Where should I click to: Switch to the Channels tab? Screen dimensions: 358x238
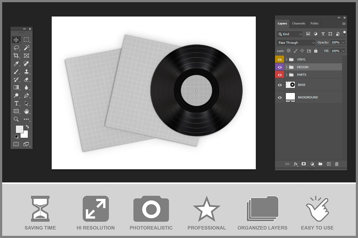(298, 24)
